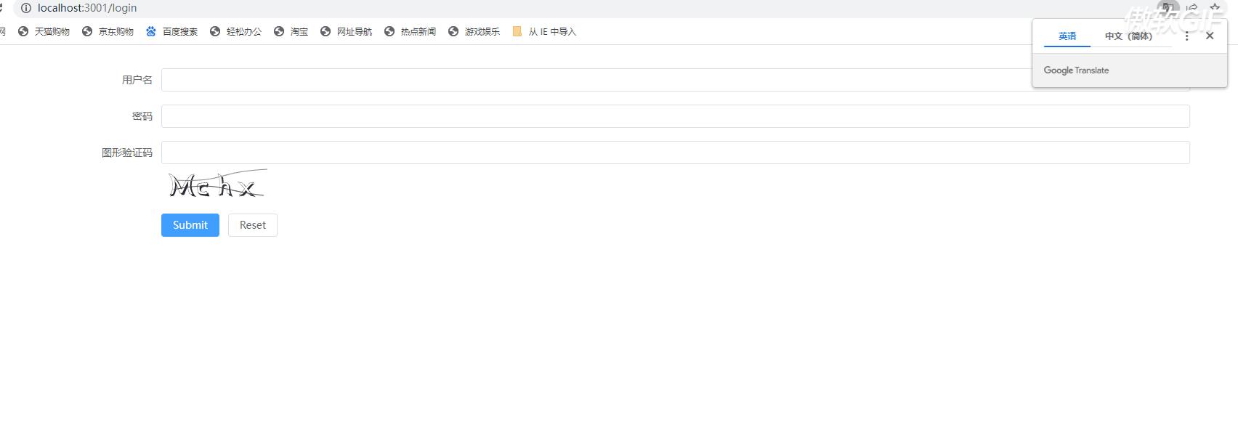
Task: Select the 中文（简体）tab in Translate popup
Action: [x=1128, y=36]
